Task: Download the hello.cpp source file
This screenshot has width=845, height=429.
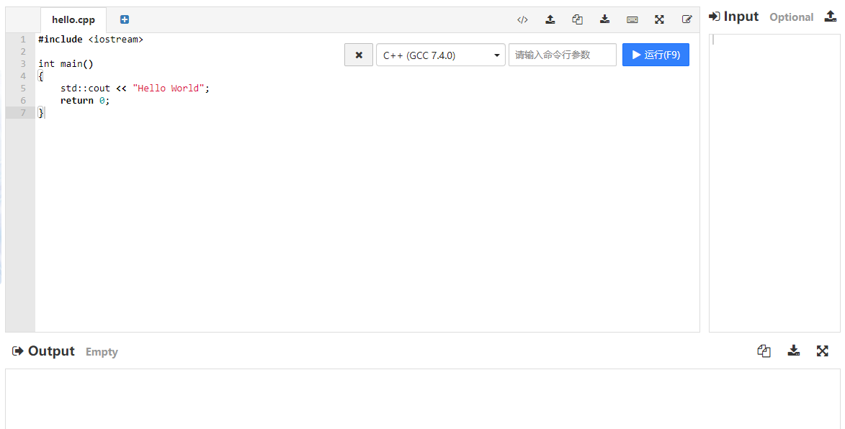Action: tap(605, 20)
